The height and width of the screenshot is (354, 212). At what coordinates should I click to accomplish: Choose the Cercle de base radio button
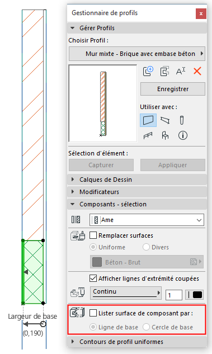pos(146,327)
